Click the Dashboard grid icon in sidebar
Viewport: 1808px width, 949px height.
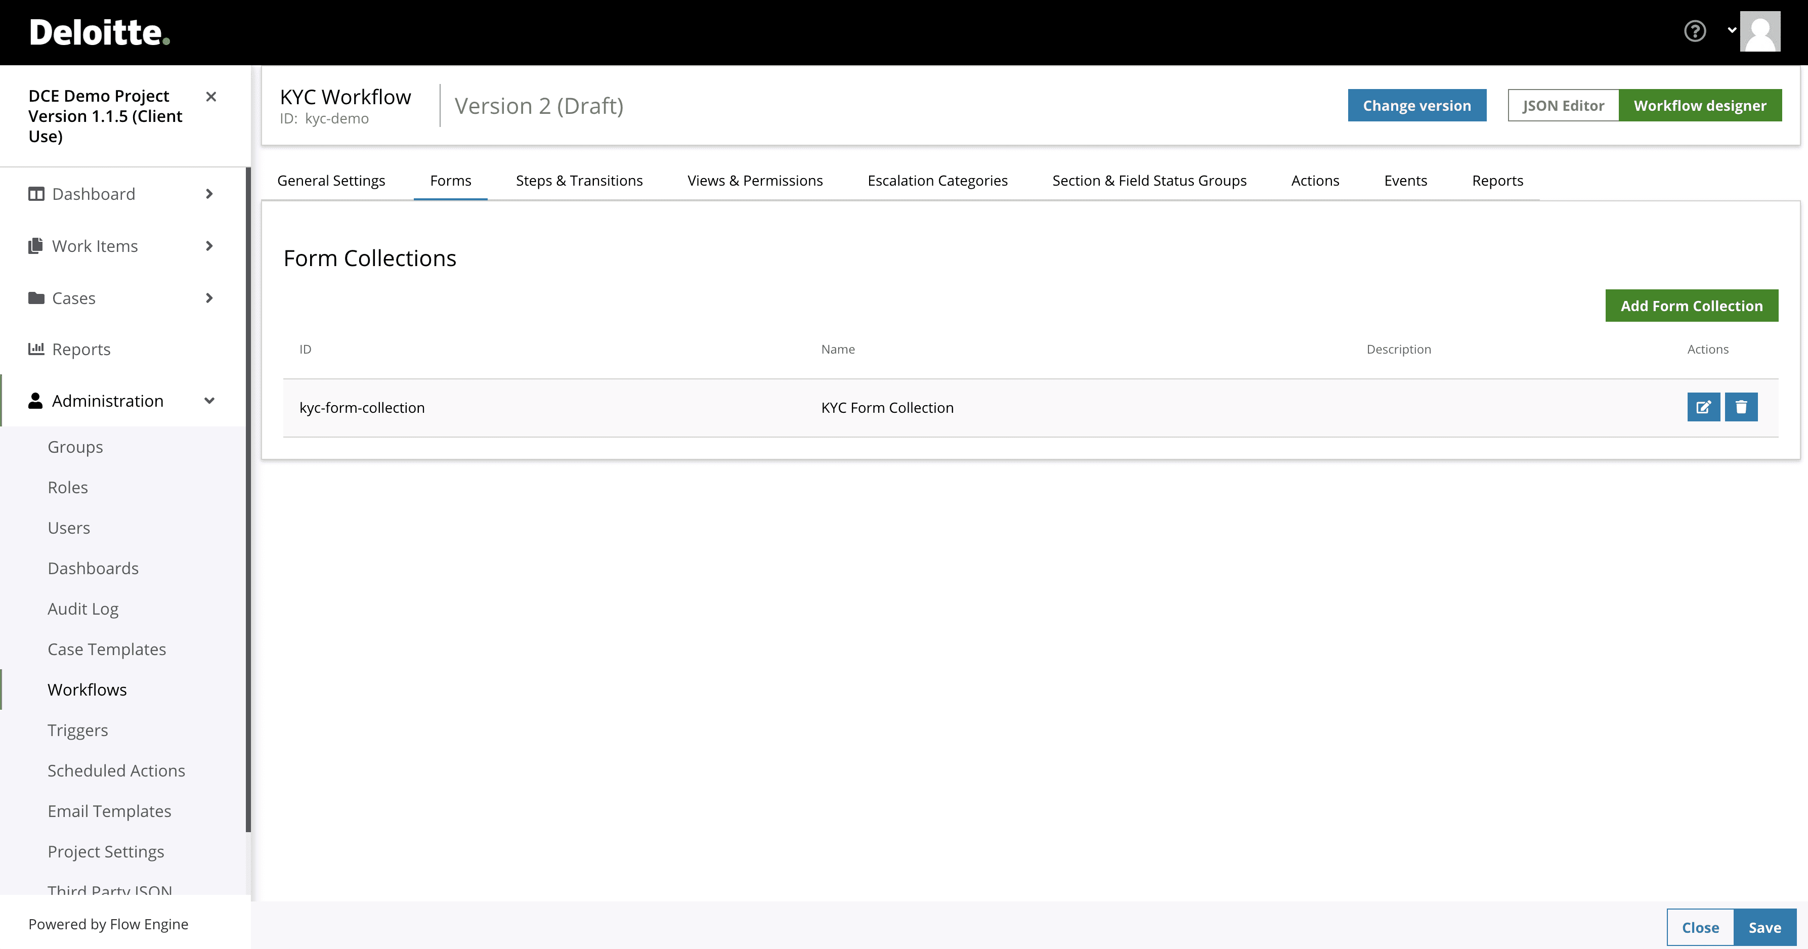point(36,194)
